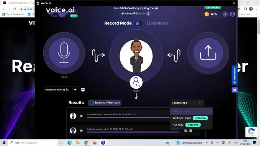Play the Barack-Obama-converted result
Screen dimensions: 260x146
coord(81,116)
